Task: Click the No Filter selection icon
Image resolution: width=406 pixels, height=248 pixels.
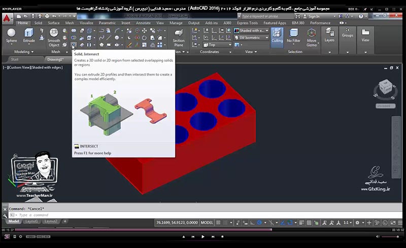Action: (x=294, y=33)
